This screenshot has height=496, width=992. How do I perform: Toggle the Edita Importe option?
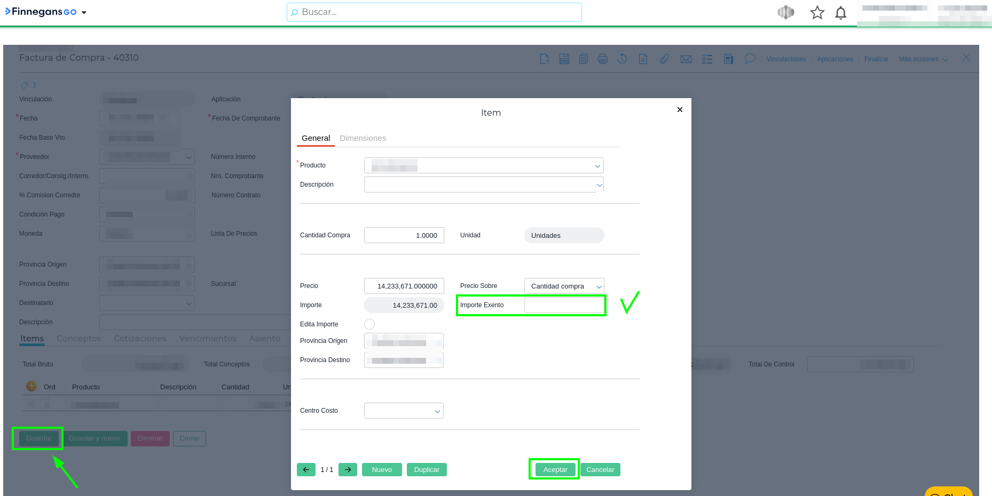(x=369, y=324)
